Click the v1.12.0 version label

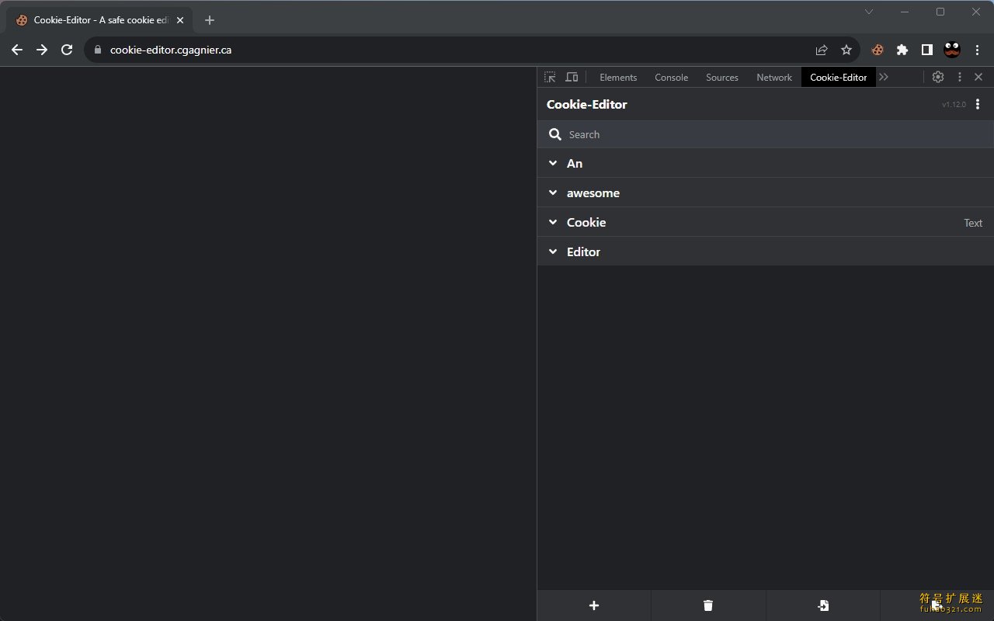954,104
